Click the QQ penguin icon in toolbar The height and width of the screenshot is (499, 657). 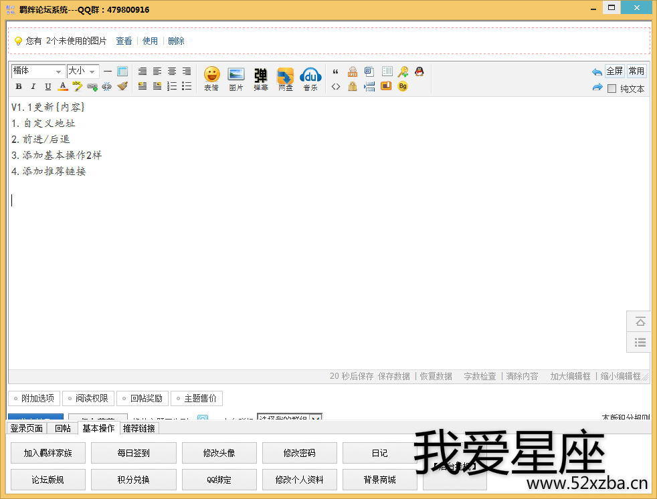click(419, 71)
